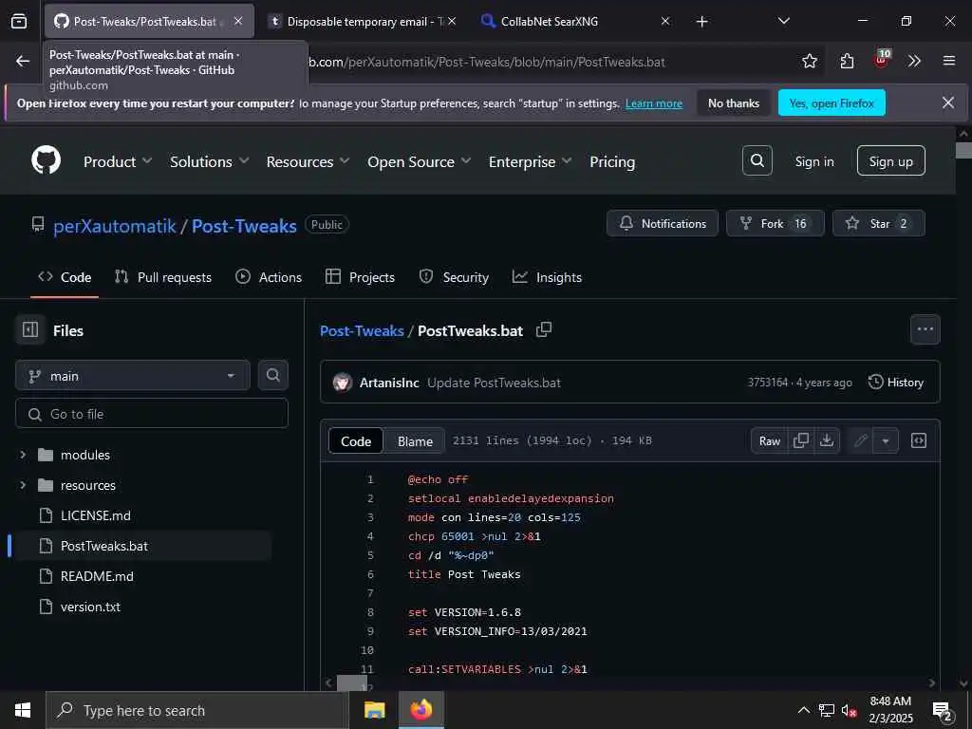This screenshot has height=729, width=972.
Task: Expand the Open Source menu dropdown
Action: point(419,161)
